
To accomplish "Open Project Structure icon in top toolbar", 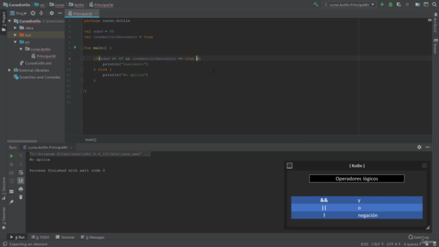I will point(418,5).
